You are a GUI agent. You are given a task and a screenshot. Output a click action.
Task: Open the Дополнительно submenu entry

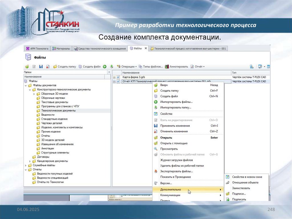188,190
